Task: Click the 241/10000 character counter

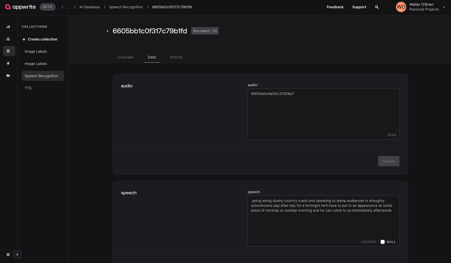Action: pyautogui.click(x=369, y=242)
